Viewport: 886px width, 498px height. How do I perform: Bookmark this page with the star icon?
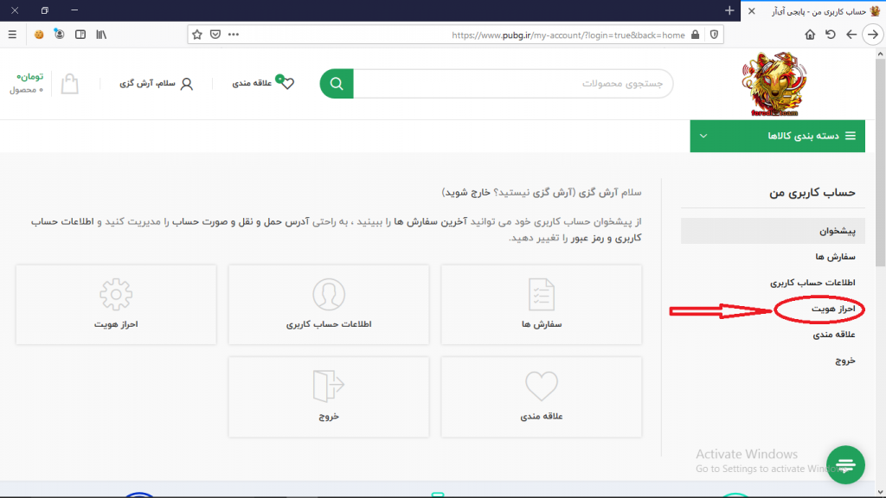click(197, 35)
